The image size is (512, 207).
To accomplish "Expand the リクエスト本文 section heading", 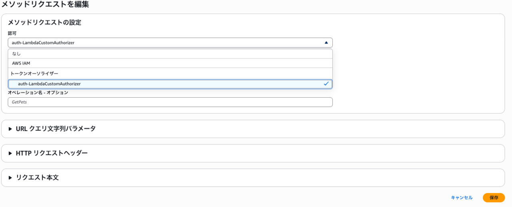I will coord(37,178).
